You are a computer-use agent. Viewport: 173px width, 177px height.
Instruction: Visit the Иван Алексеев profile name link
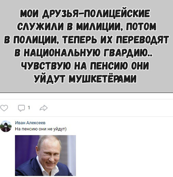(30, 123)
